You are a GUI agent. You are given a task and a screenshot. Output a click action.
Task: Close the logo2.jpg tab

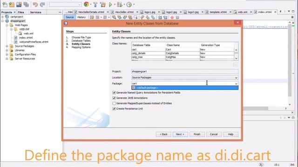pos(181,12)
